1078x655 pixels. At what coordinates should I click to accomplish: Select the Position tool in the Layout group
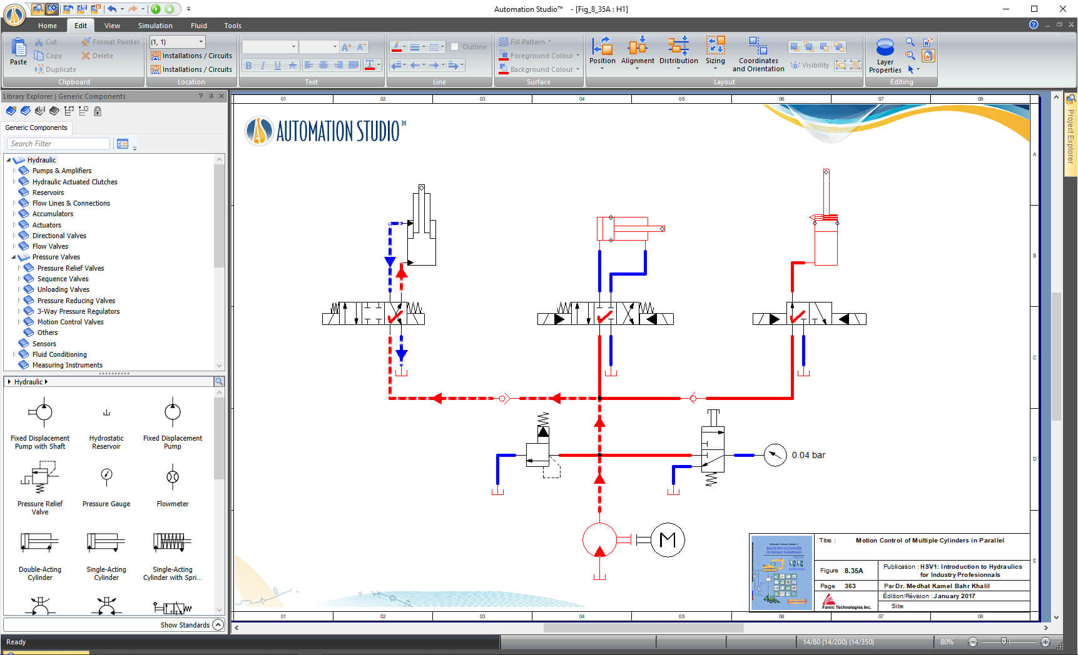(x=602, y=53)
